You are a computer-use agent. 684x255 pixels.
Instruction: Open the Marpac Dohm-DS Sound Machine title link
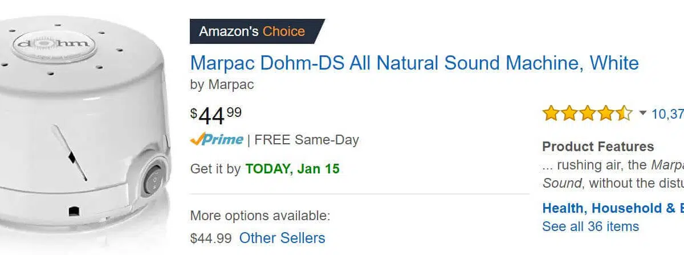tap(414, 63)
